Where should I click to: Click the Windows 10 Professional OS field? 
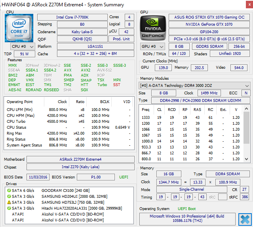[187, 218]
